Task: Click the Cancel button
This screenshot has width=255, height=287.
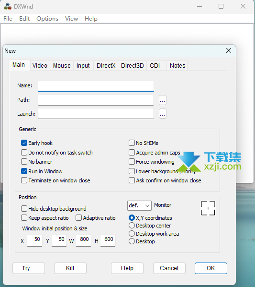Action: [169, 268]
